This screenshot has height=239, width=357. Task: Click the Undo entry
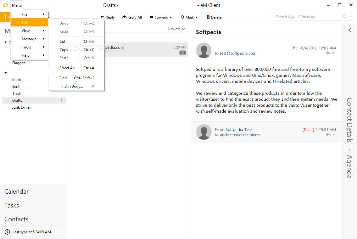coord(77,23)
